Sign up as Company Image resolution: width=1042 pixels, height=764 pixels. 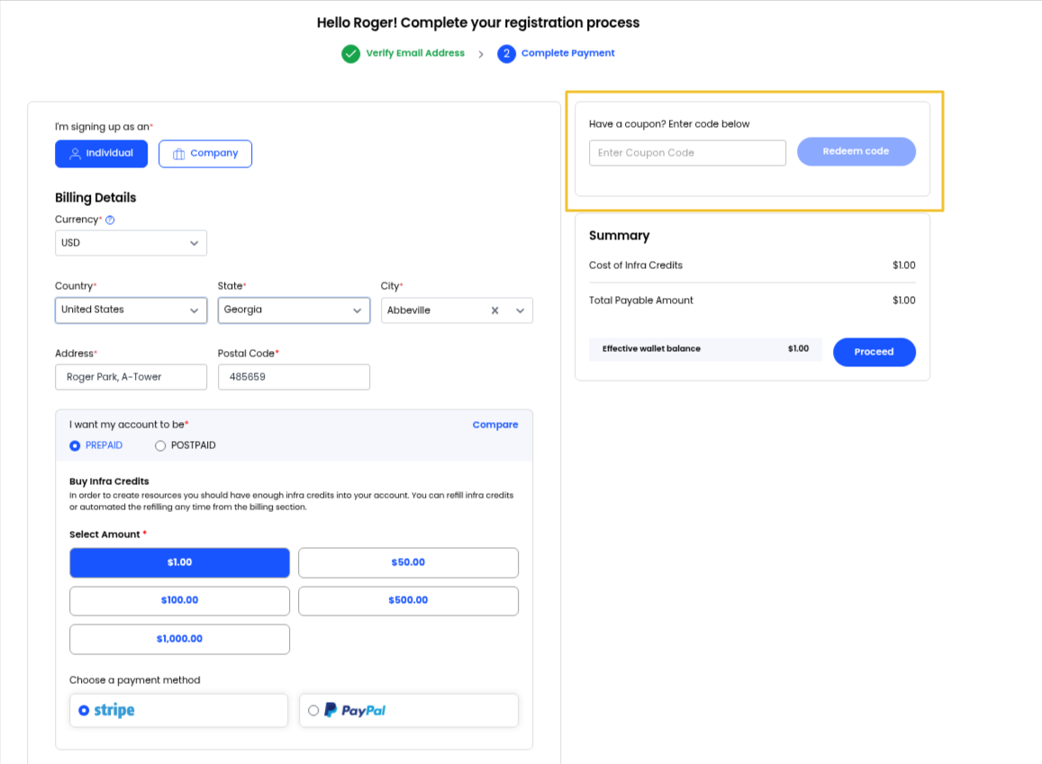205,153
